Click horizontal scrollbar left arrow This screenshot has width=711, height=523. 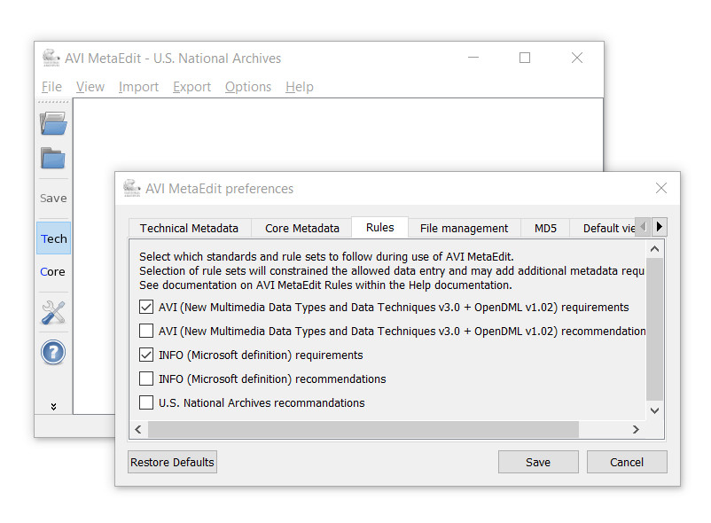coord(138,429)
